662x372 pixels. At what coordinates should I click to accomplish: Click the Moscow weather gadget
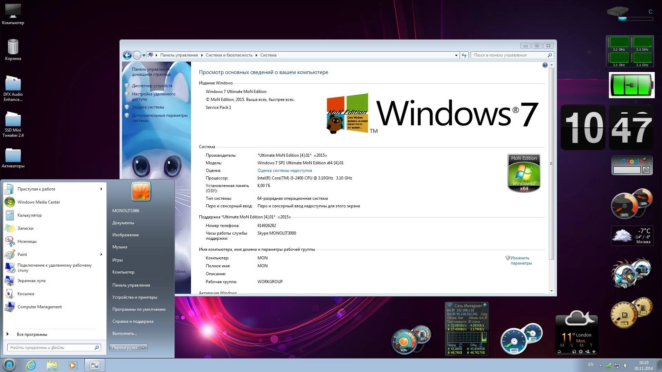point(632,236)
